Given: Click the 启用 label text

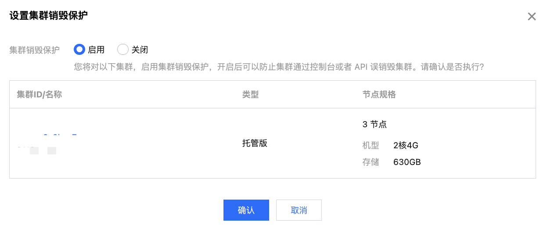Looking at the screenshot, I should click(96, 50).
